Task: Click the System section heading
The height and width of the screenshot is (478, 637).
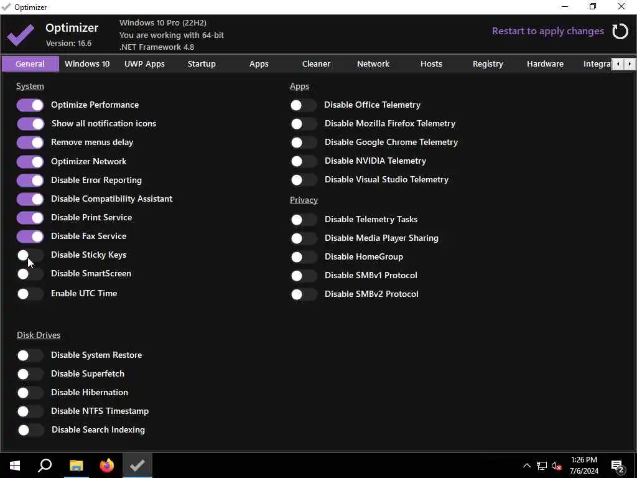Action: click(30, 86)
